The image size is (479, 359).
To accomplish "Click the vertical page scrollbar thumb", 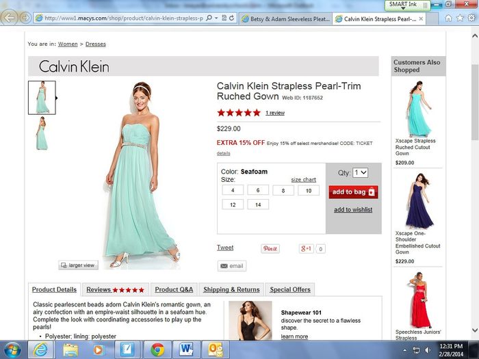I will click(475, 103).
